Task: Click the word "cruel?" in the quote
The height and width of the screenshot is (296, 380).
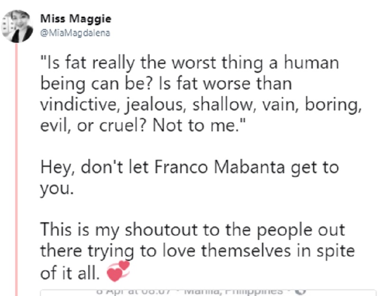Action: click(123, 125)
